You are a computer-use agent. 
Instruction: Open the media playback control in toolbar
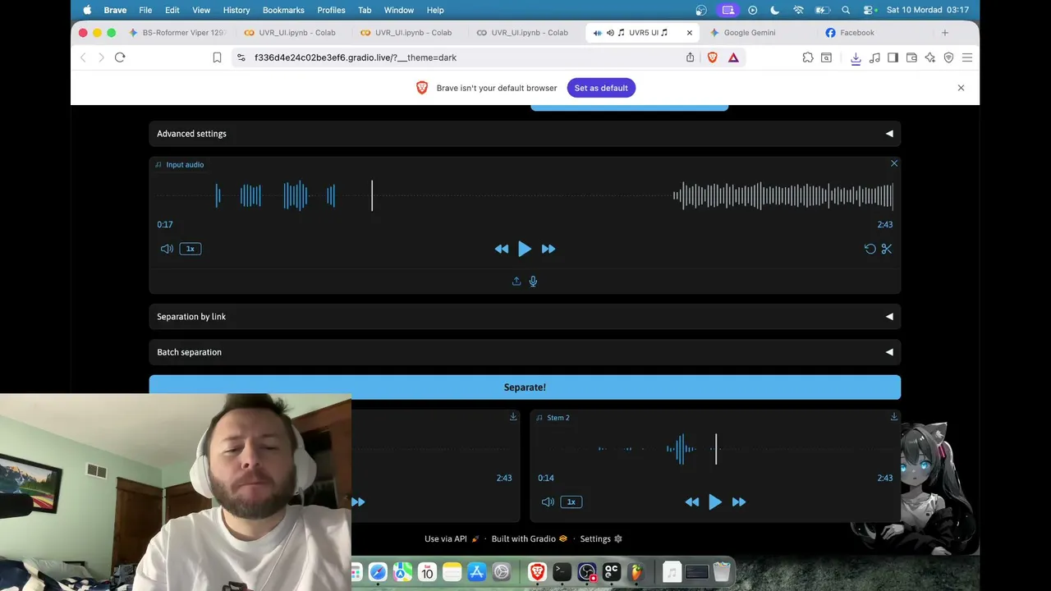click(874, 57)
